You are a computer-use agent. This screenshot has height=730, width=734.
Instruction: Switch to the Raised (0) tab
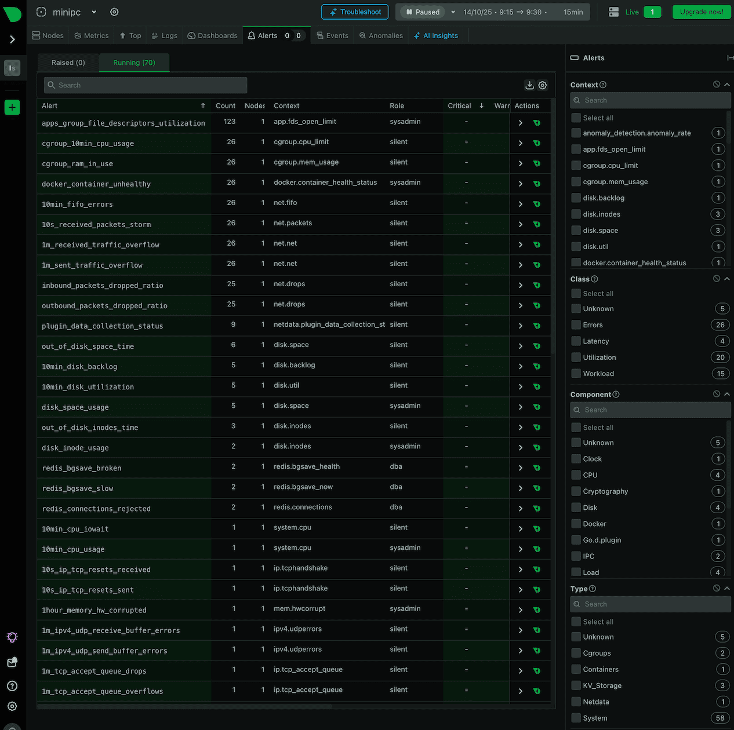click(68, 63)
